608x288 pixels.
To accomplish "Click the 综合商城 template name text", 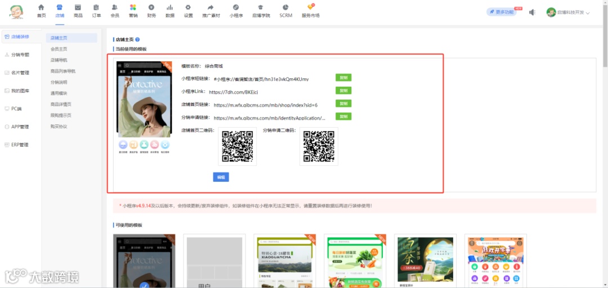I will [214, 66].
